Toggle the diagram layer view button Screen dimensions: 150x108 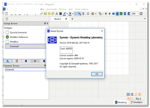coord(117,14)
